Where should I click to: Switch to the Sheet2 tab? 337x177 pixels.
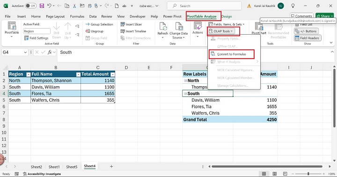tap(37, 167)
